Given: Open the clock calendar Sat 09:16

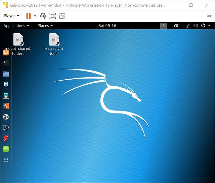Looking at the screenshot, I should (x=107, y=26).
